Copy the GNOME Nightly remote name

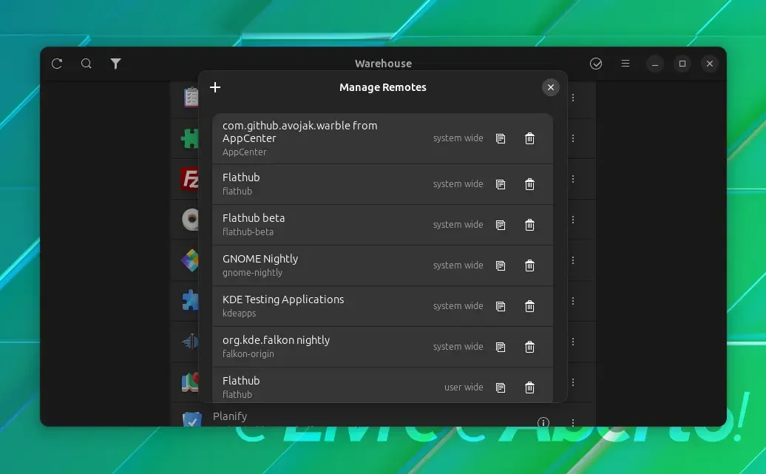(x=501, y=265)
